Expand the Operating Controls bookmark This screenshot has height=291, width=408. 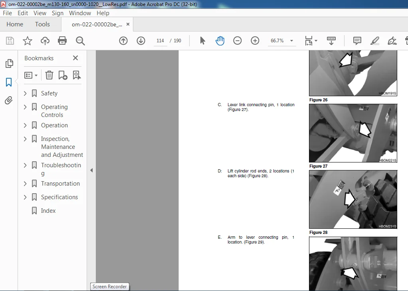click(25, 107)
